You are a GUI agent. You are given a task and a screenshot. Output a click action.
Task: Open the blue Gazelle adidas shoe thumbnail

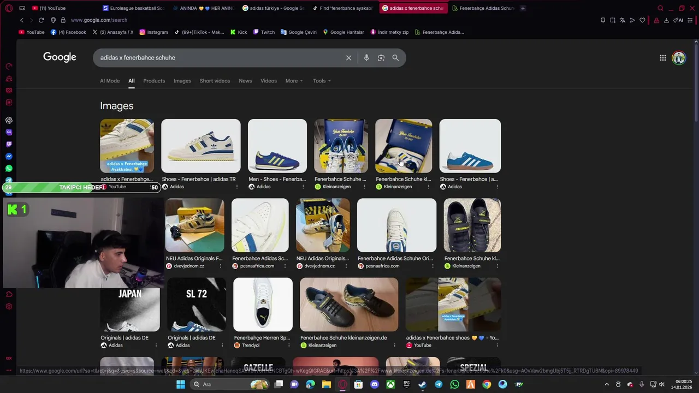point(470,146)
